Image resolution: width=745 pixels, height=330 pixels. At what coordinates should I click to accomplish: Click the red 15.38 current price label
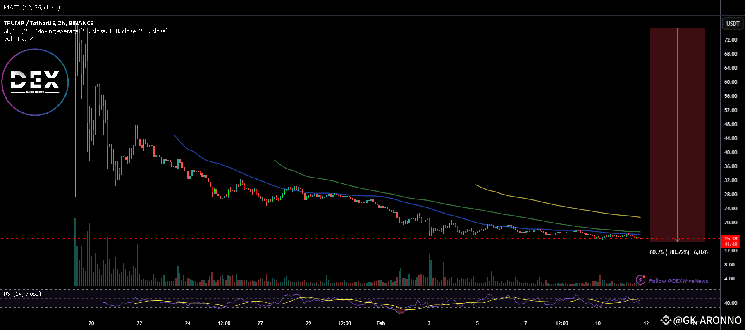731,239
